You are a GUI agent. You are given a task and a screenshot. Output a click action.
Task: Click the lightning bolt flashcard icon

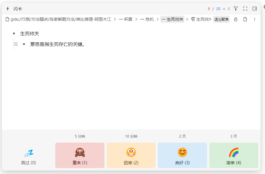pos(8,9)
